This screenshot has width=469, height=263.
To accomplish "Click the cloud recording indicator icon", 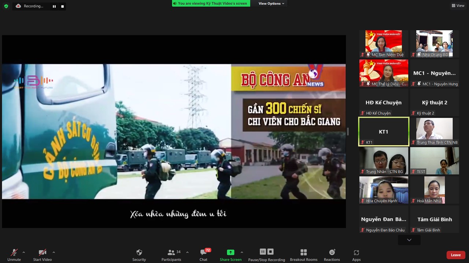I will click(x=18, y=6).
